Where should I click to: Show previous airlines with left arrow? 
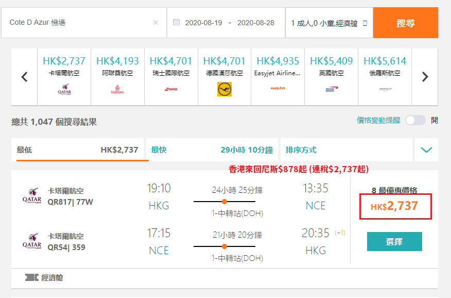24,77
